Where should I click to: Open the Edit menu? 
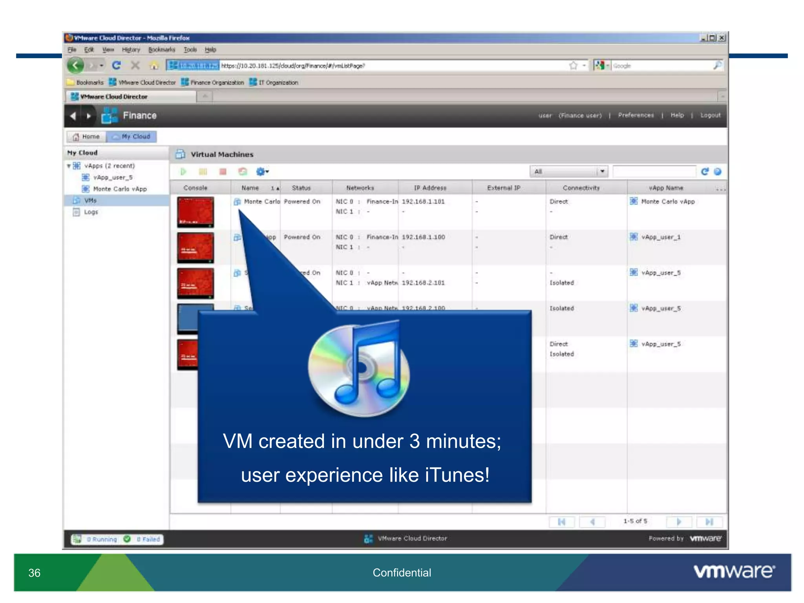[x=89, y=50]
